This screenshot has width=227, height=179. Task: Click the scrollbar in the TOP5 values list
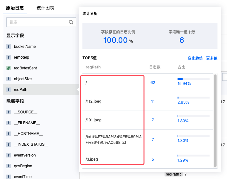[x=216, y=120]
